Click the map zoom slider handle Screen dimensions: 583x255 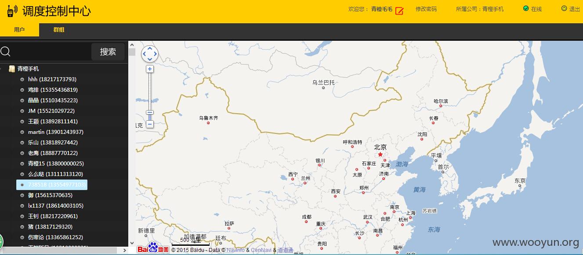coord(150,112)
